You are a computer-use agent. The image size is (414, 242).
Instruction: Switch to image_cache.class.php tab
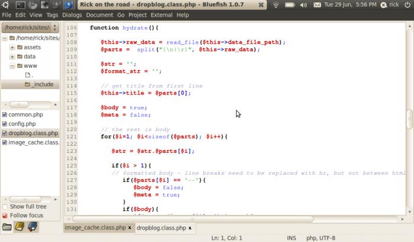[x=95, y=227]
